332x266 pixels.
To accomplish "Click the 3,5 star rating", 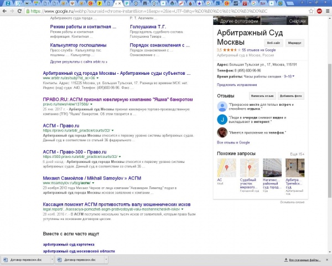I will 229,50.
